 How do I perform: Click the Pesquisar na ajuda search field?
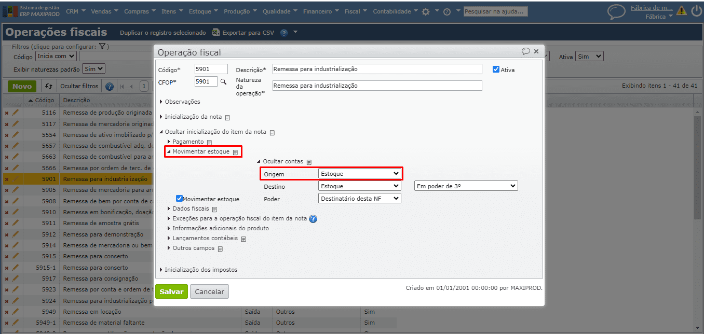point(496,11)
